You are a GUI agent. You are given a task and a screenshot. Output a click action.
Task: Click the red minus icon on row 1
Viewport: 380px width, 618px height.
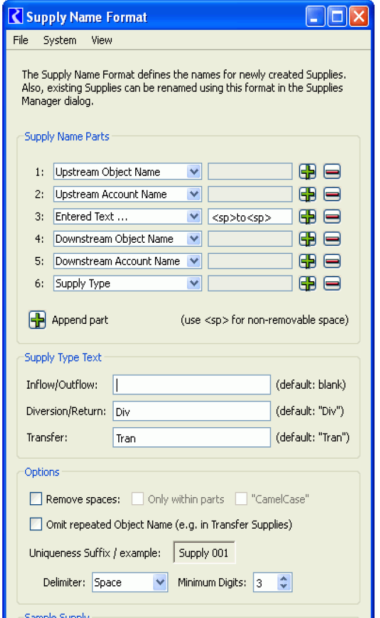click(332, 172)
